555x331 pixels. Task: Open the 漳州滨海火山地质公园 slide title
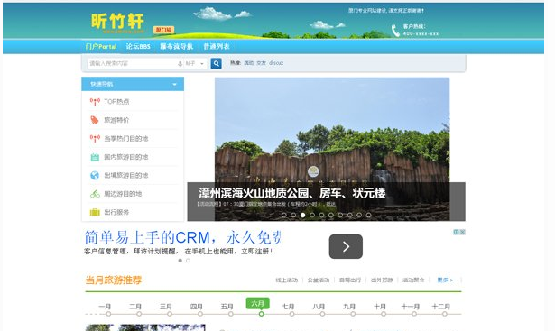(x=292, y=193)
